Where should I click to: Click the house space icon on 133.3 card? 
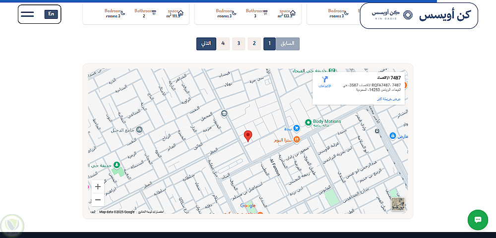[293, 13]
